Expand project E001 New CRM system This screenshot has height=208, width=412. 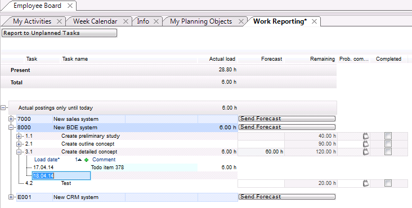pyautogui.click(x=11, y=197)
